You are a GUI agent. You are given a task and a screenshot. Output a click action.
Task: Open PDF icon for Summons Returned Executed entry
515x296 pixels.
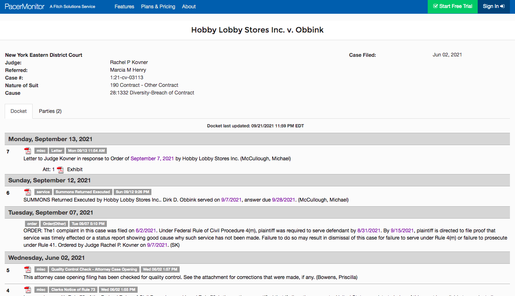[28, 192]
